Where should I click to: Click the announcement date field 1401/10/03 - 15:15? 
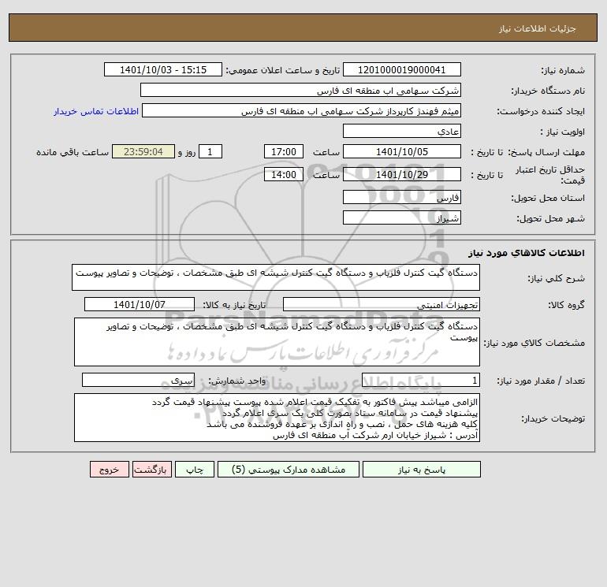[x=163, y=69]
